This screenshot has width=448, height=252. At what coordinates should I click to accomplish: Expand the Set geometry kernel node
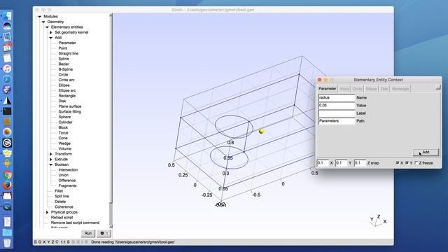click(51, 32)
